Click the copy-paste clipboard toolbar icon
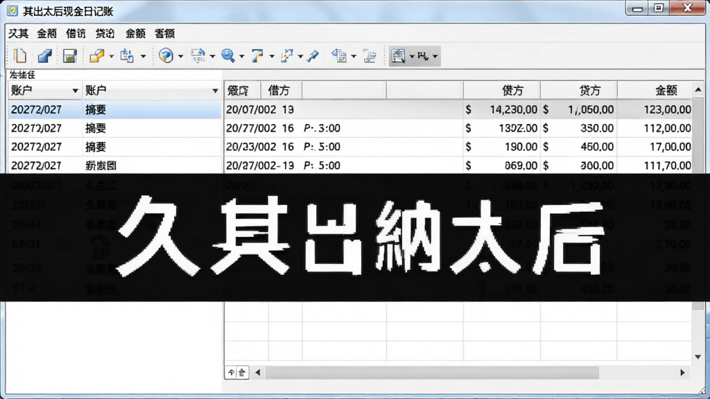The height and width of the screenshot is (399, 710). click(x=127, y=56)
